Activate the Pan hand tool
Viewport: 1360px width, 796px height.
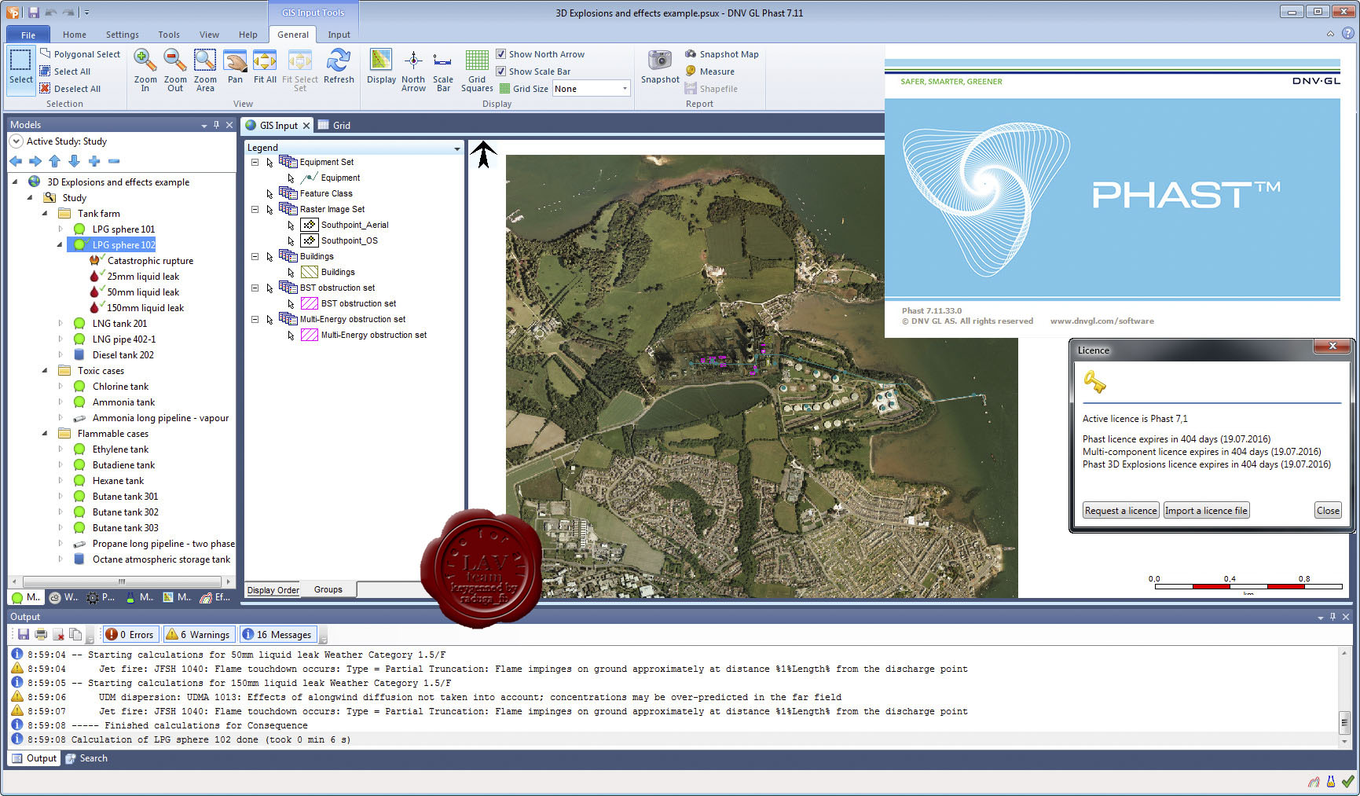coord(235,66)
